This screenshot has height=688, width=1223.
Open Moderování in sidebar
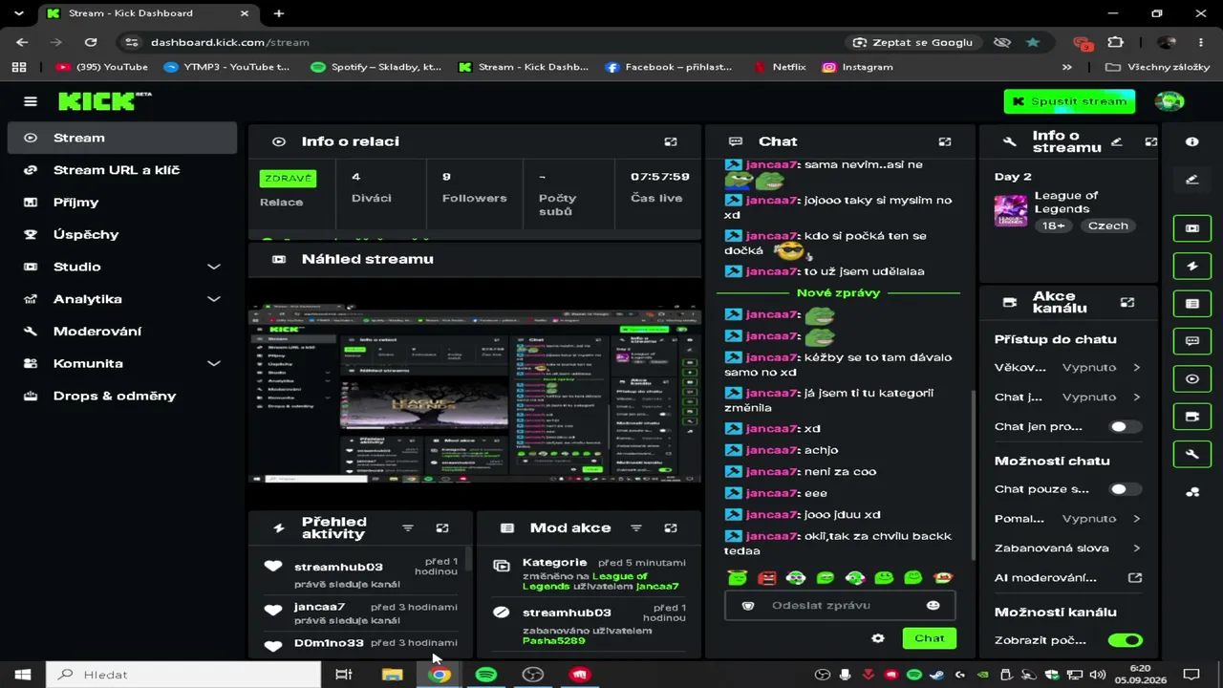pos(122,332)
